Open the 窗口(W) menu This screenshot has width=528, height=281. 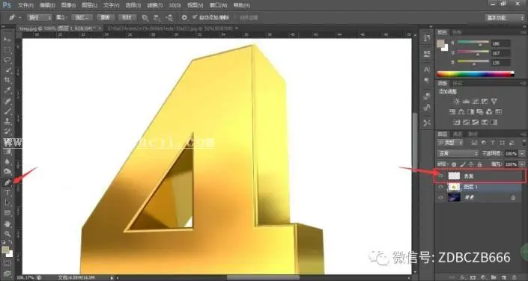(x=218, y=5)
